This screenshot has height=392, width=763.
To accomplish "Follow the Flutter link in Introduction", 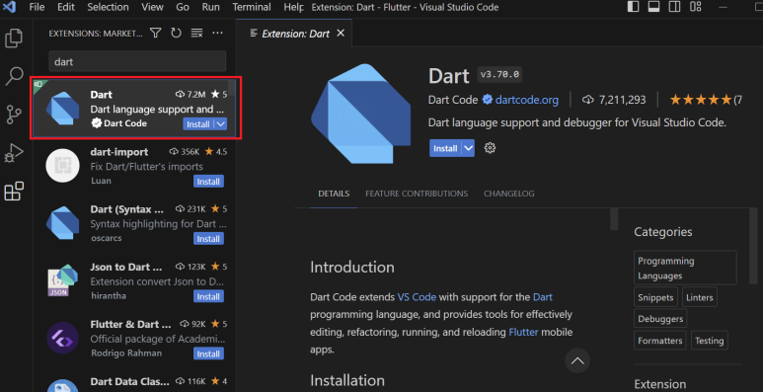I will (523, 332).
